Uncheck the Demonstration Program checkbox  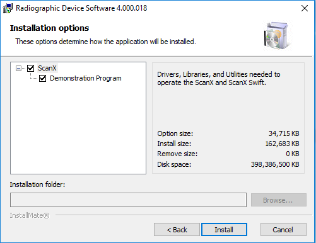click(x=42, y=79)
